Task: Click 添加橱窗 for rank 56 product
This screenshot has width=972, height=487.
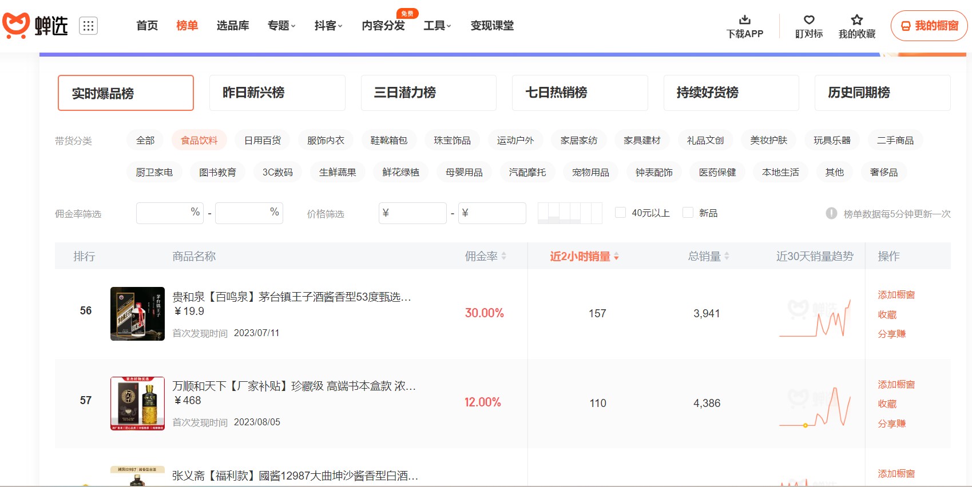Action: click(896, 295)
